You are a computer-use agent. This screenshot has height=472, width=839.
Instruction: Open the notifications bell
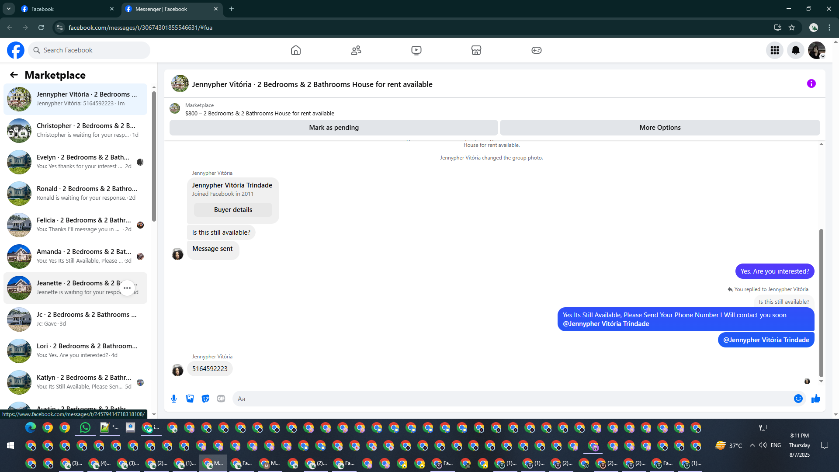pyautogui.click(x=796, y=50)
